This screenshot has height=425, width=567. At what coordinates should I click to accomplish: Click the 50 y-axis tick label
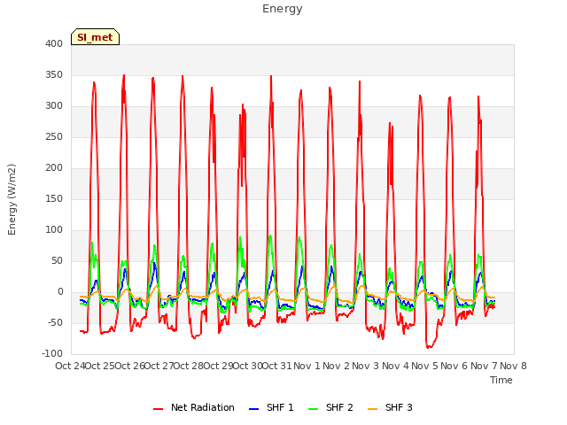coord(57,261)
